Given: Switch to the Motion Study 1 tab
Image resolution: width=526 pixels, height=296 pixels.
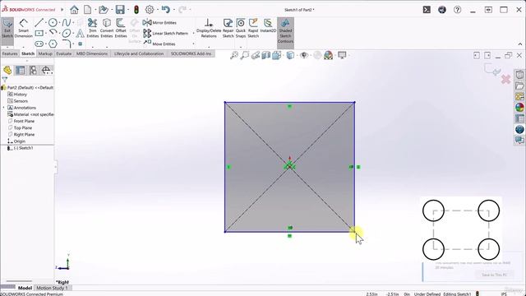Looking at the screenshot, I should click(x=52, y=288).
